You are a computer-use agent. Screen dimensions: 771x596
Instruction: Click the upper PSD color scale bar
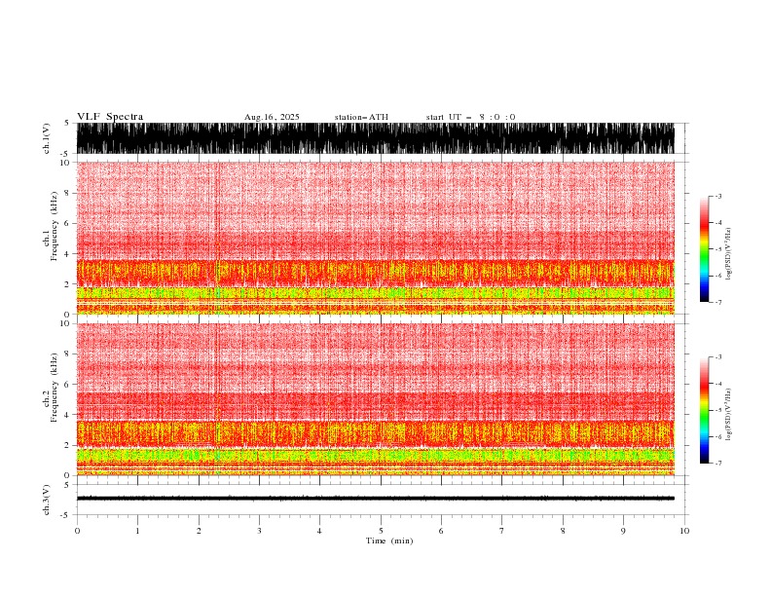(x=704, y=249)
